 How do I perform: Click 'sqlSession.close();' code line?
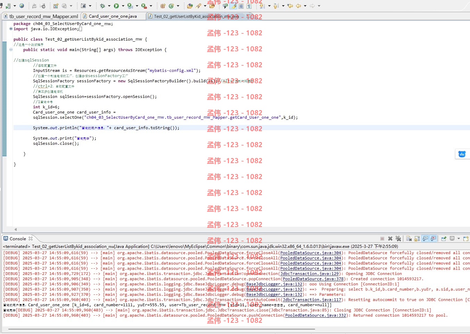point(56,143)
